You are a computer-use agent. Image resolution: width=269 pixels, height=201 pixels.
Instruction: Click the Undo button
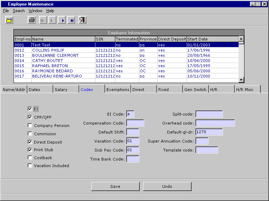coord(167,186)
